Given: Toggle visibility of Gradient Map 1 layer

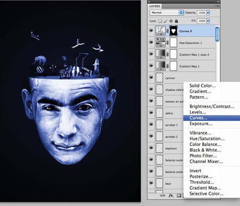Looking at the screenshot, I should [151, 66].
